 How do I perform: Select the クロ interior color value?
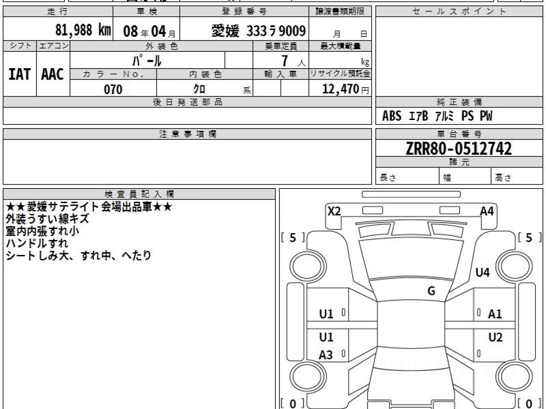point(199,89)
